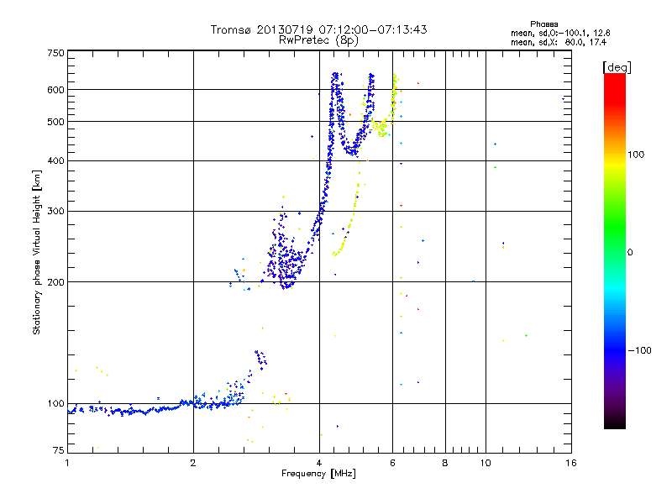Image resolution: width=672 pixels, height=504 pixels.
Task: Click the 'Stationary phase Virtual Height [km]' axis label
Action: 36,252
